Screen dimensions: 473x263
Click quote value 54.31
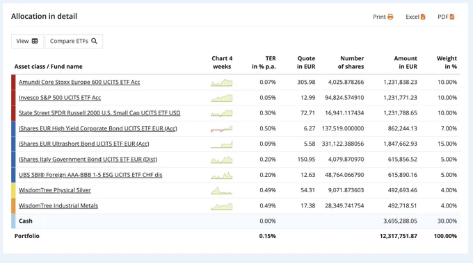click(307, 190)
